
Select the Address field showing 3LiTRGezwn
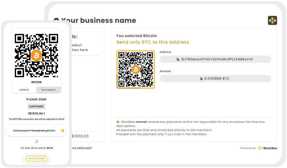point(215,59)
